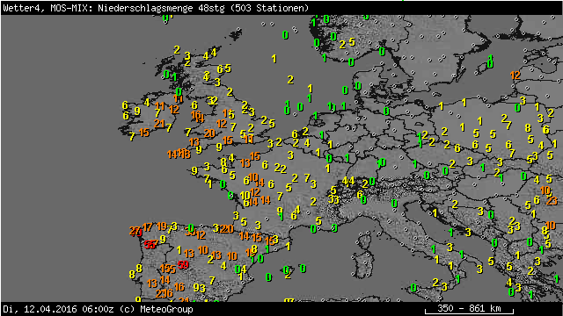Select the yellow 33 near the western Alps

coord(333,199)
